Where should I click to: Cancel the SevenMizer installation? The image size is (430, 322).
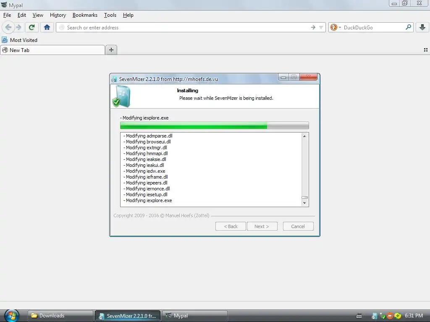click(x=298, y=226)
